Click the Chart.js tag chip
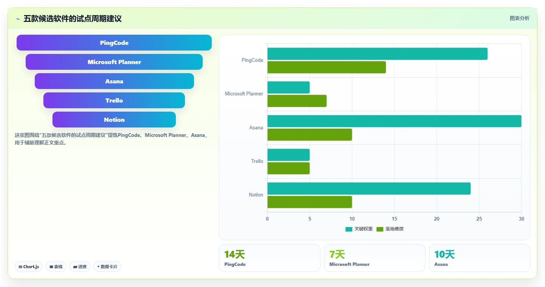 click(x=29, y=267)
